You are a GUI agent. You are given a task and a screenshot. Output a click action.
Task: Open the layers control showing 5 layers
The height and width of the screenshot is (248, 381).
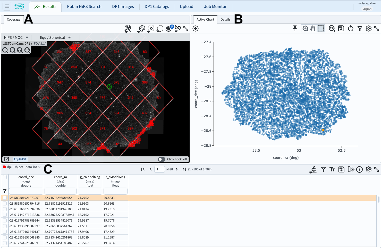click(169, 29)
